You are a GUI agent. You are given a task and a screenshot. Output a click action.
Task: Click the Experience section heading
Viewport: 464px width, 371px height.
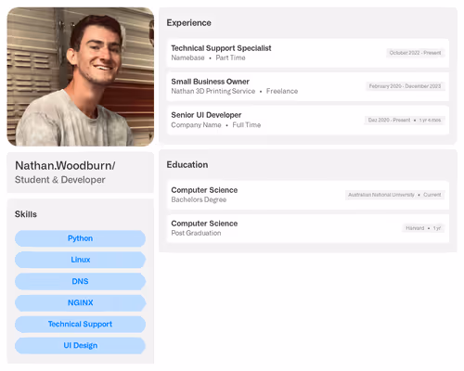pos(189,23)
